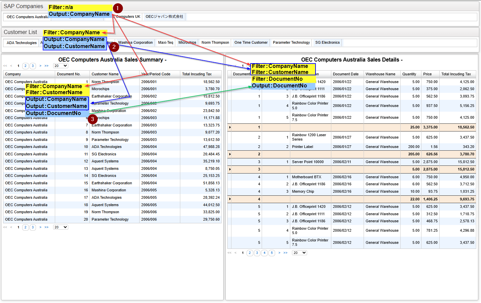Image resolution: width=481 pixels, height=303 pixels.
Task: Click the Rainbow 1200 Laser Series item cell
Action: pos(309,137)
